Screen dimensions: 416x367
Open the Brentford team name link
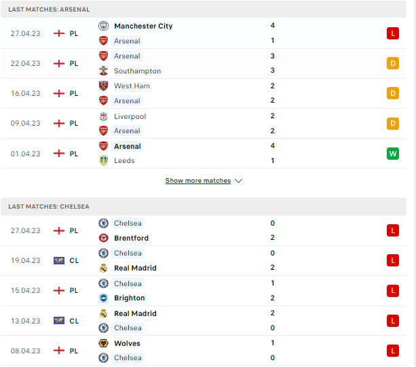click(131, 238)
